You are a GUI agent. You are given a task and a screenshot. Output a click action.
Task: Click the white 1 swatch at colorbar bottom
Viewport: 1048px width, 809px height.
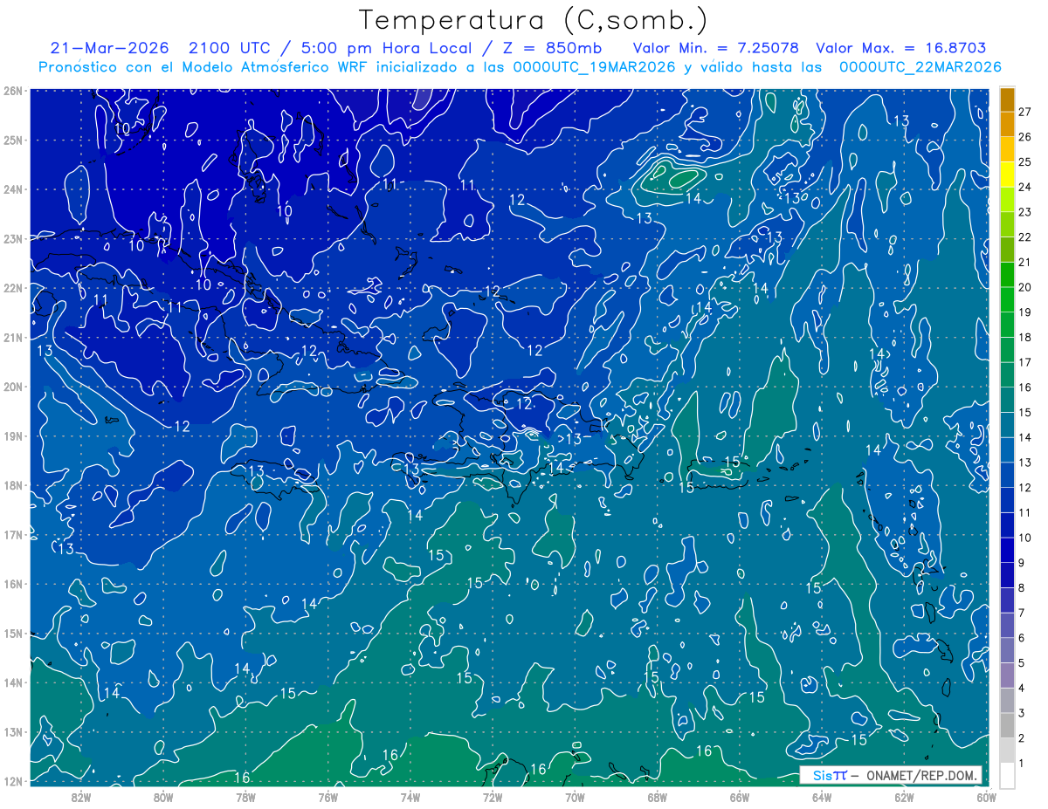1007,775
